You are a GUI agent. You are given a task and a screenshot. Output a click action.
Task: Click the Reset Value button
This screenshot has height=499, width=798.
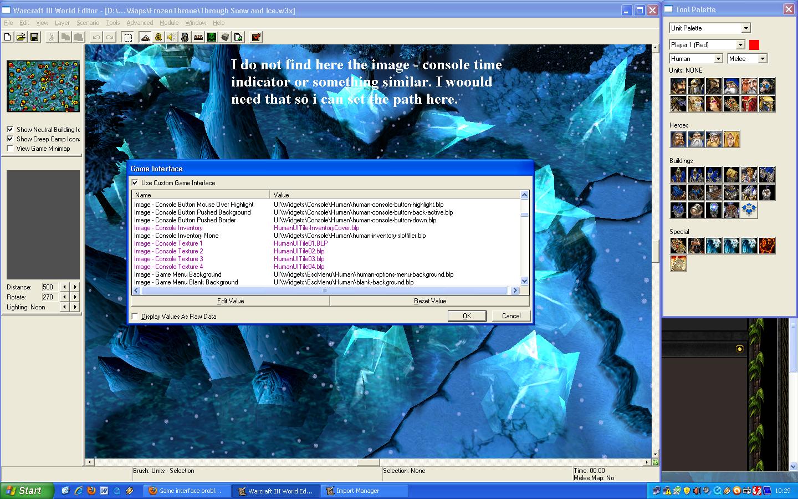pos(430,301)
